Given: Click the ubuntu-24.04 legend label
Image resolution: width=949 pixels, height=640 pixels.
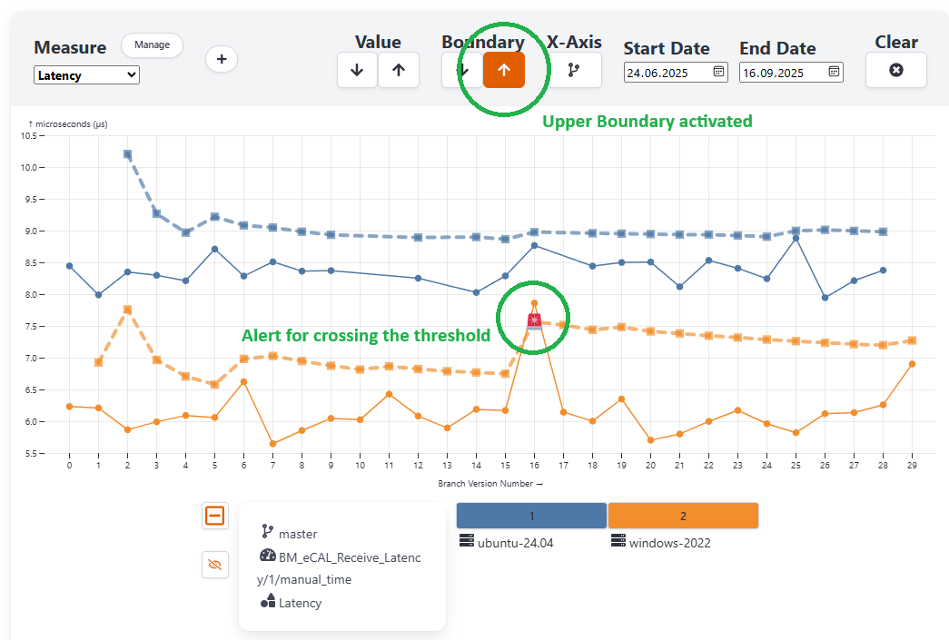Looking at the screenshot, I should (x=515, y=543).
